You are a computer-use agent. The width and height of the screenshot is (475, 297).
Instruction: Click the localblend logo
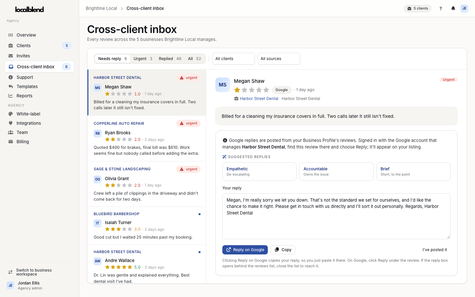coord(29,9)
